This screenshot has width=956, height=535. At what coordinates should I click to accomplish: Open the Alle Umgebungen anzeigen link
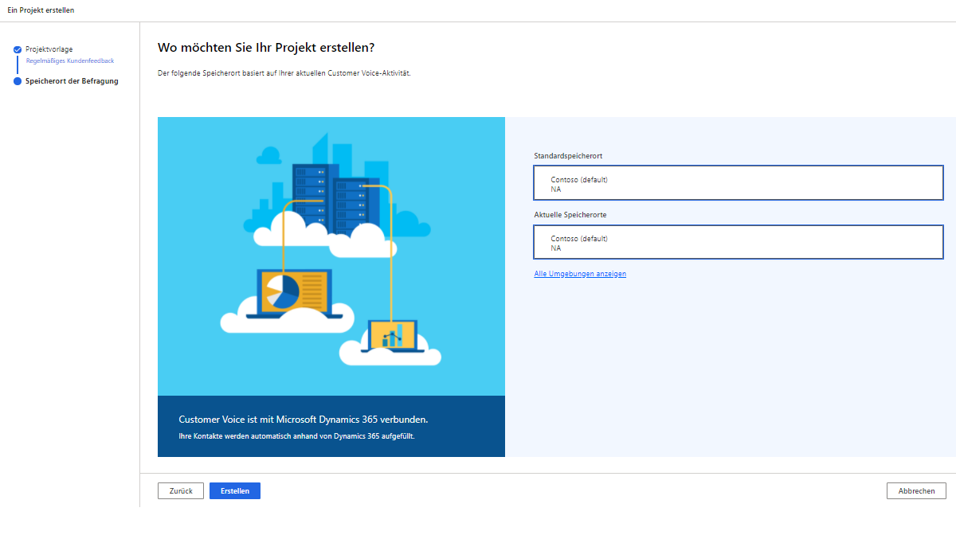[580, 274]
